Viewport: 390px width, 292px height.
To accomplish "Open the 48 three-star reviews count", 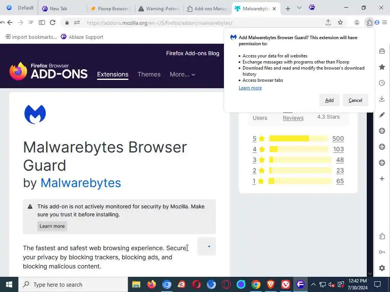I will (x=340, y=160).
